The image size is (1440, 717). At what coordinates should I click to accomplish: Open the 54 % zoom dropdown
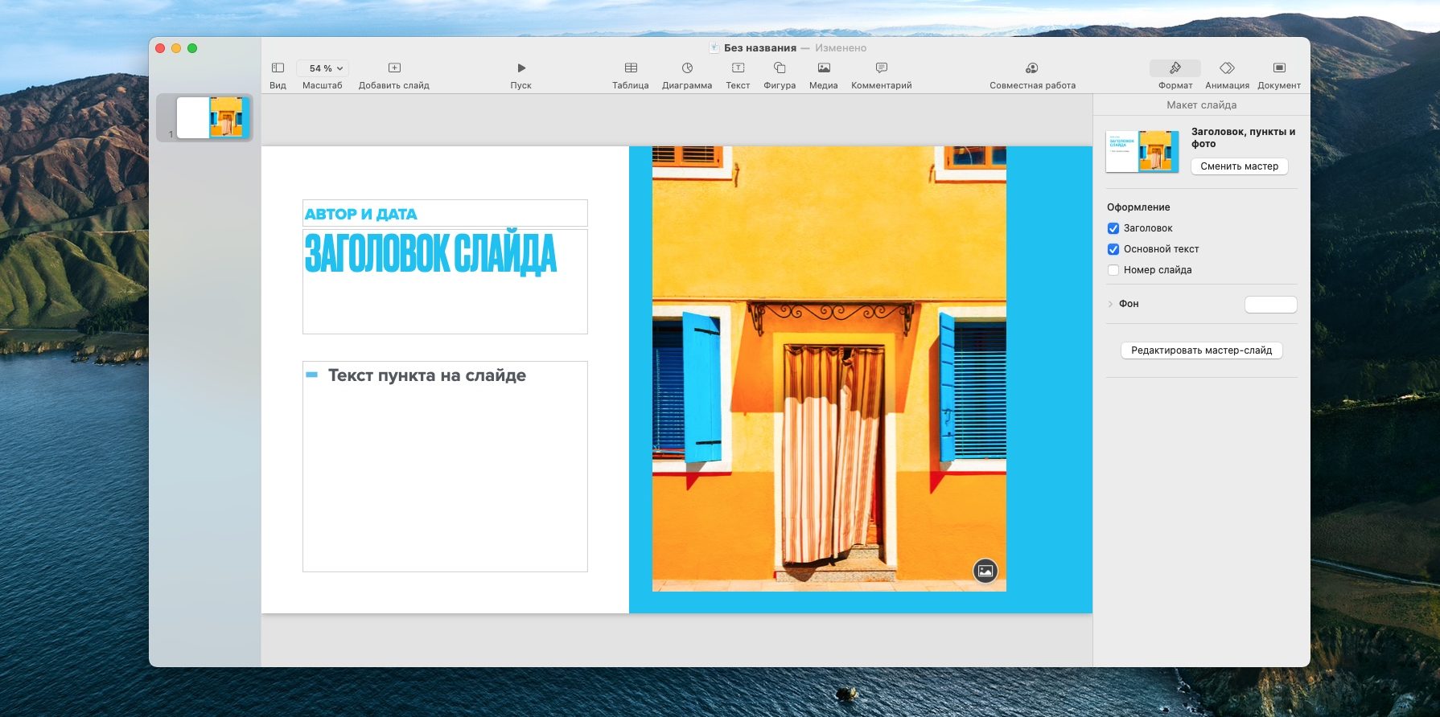(x=323, y=68)
